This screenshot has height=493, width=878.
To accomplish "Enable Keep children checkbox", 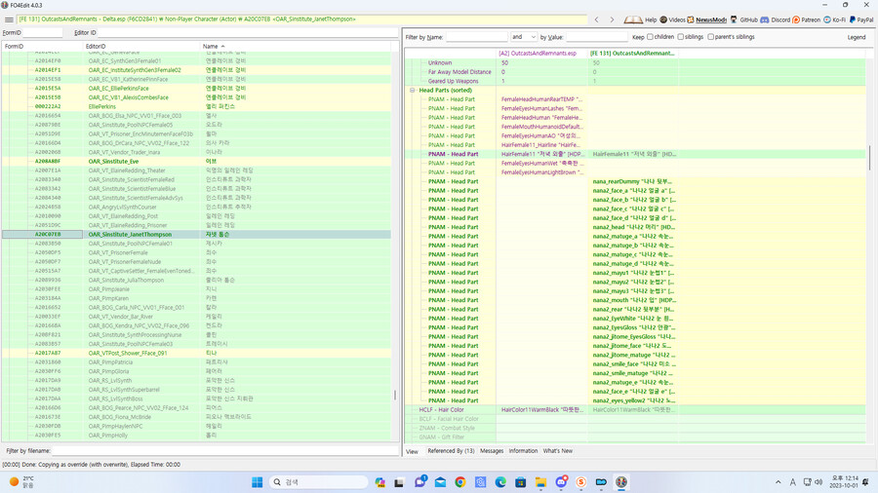I will click(650, 37).
